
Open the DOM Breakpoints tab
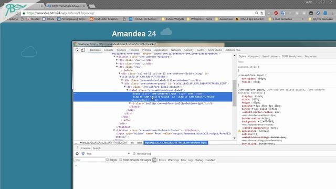[292, 56]
